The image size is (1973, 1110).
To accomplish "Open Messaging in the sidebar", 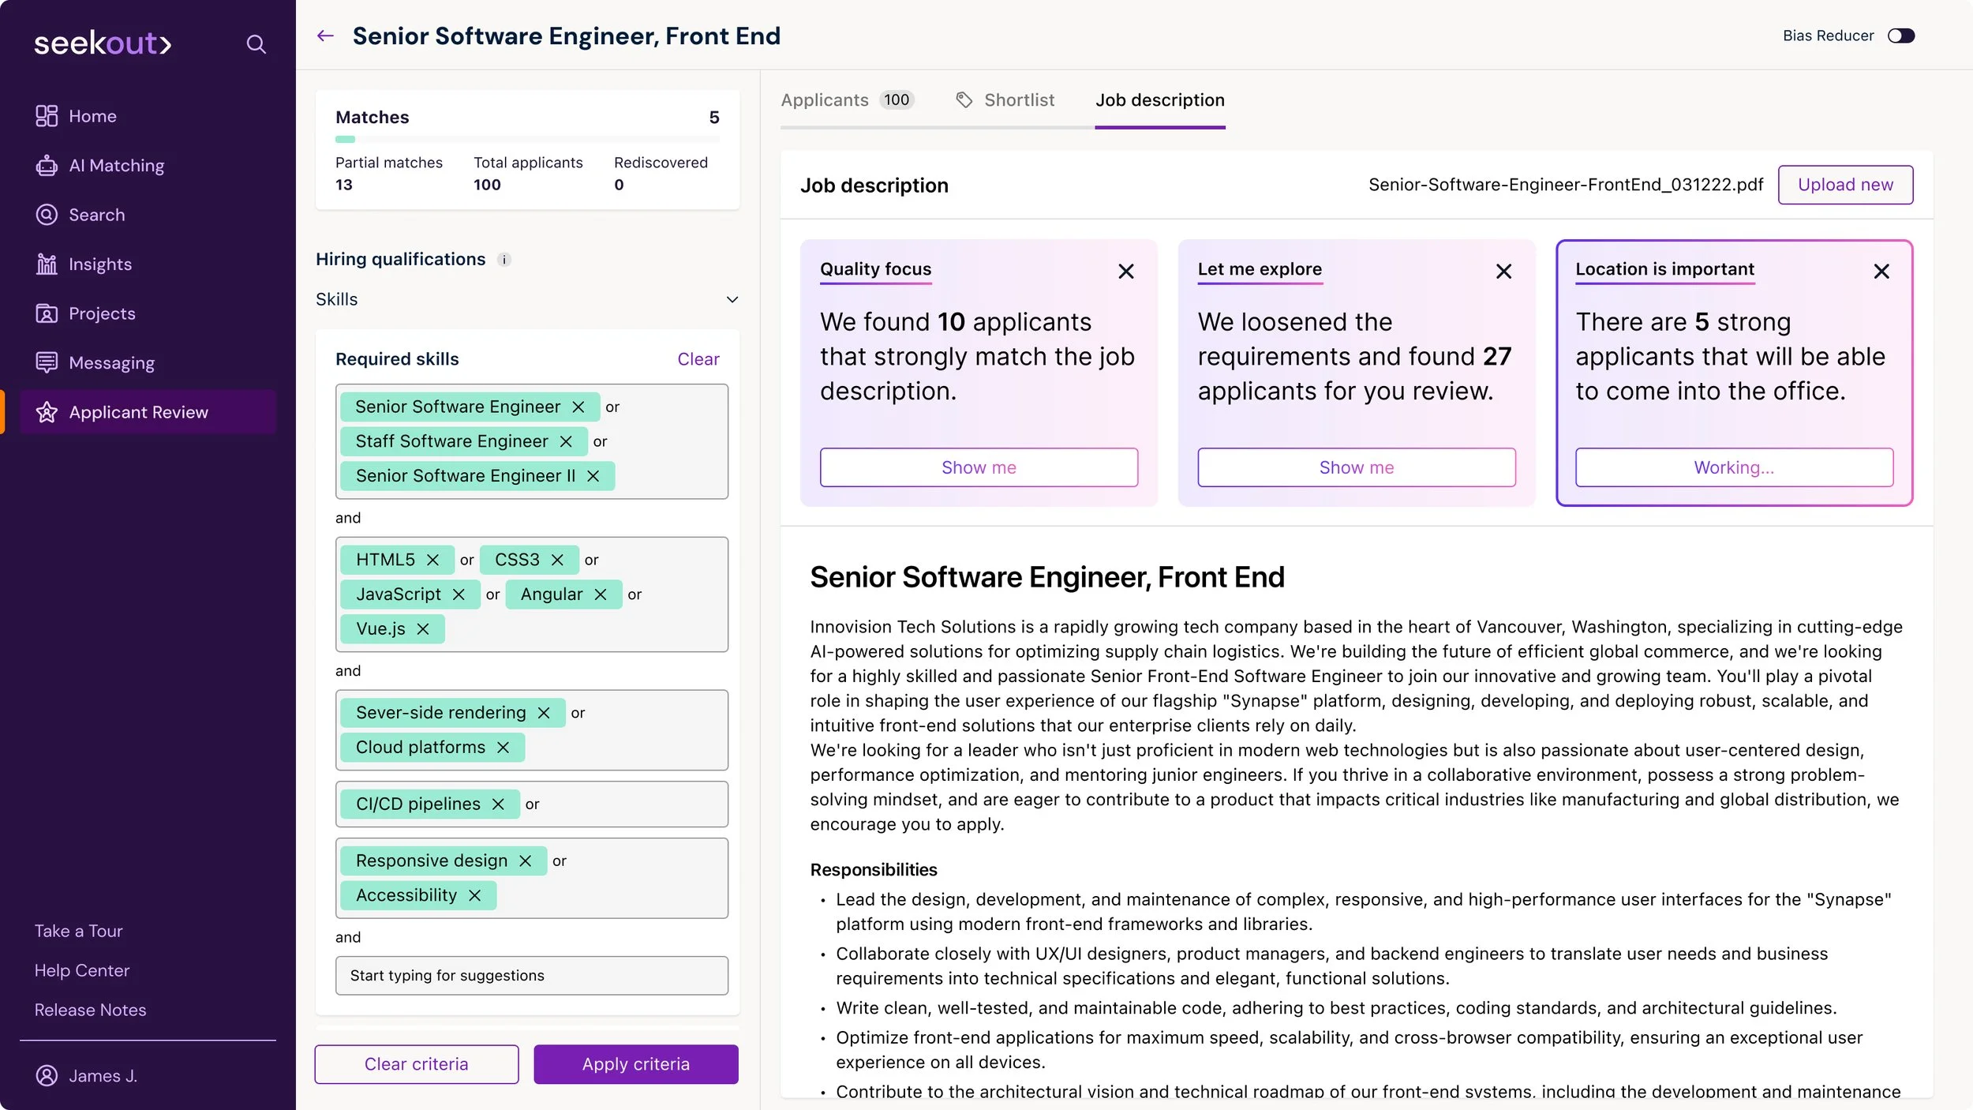I will [x=111, y=363].
